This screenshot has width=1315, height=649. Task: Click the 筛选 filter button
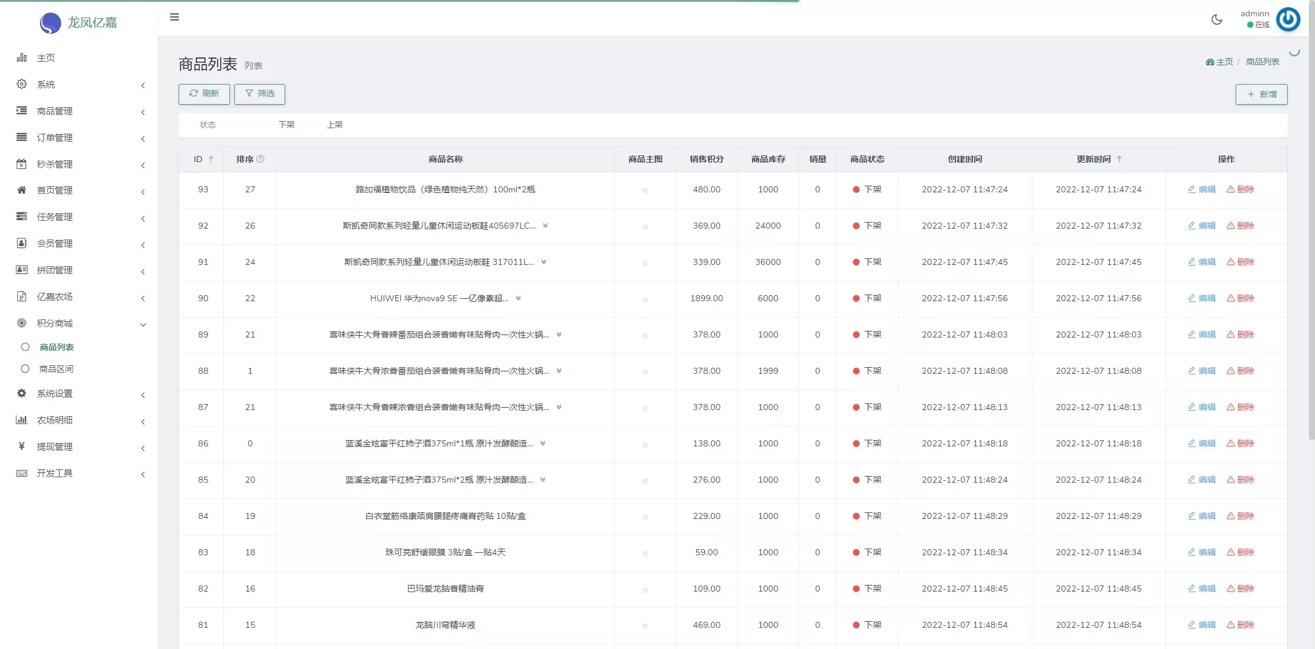(x=259, y=94)
